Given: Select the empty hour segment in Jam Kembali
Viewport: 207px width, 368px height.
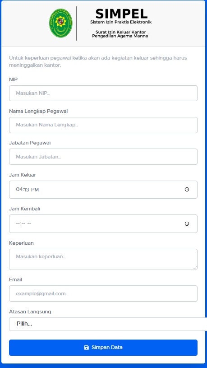Looking at the screenshot, I should pyautogui.click(x=18, y=224).
